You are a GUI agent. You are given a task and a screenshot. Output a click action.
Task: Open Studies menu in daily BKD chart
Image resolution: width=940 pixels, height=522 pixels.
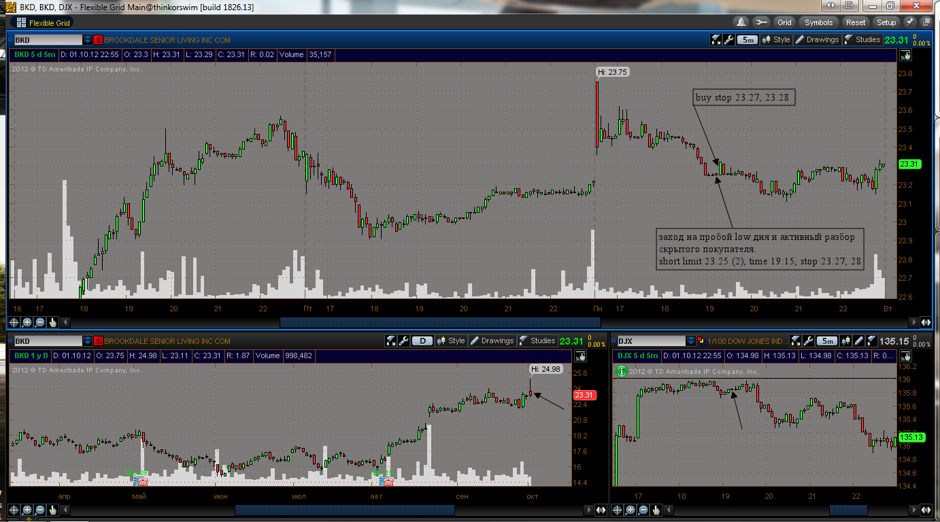[537, 341]
